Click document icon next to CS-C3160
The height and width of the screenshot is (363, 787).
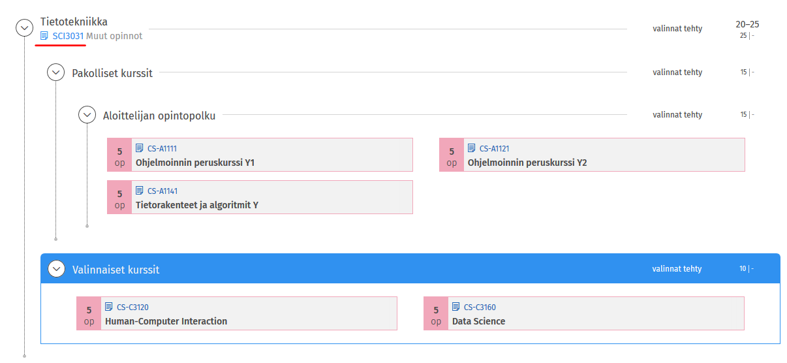point(456,307)
